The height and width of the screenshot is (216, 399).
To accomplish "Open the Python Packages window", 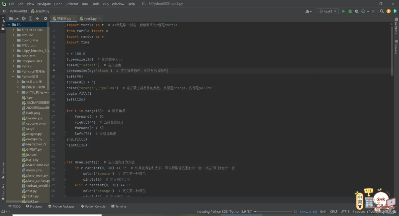I will click(61, 206).
